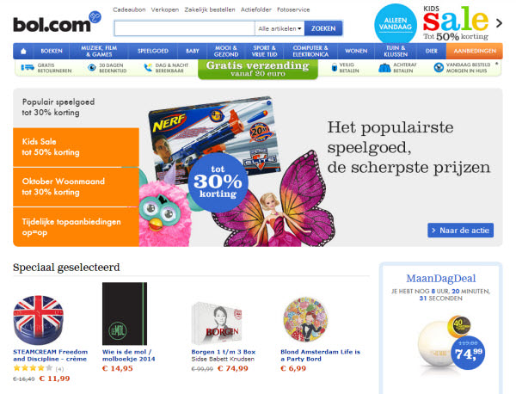
Task: Click the gratis retourneren truck icon
Action: [28, 67]
